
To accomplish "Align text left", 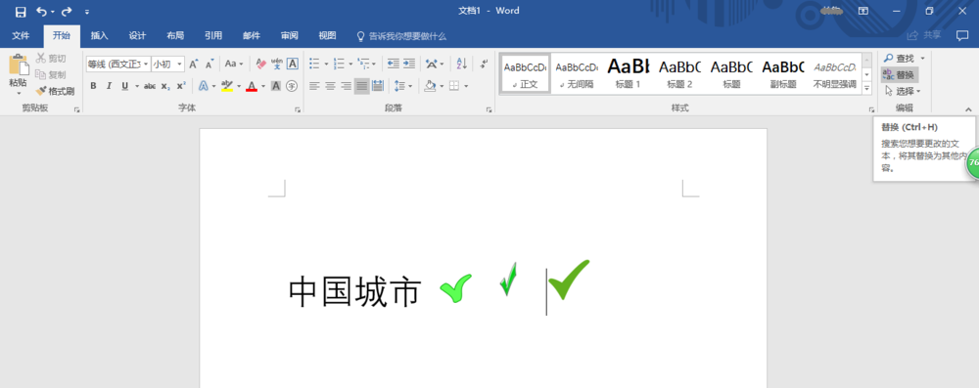I will (x=314, y=86).
